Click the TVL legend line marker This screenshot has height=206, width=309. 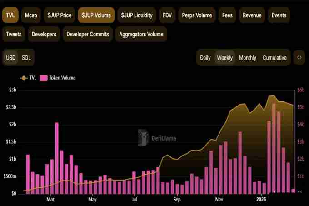tap(24, 78)
